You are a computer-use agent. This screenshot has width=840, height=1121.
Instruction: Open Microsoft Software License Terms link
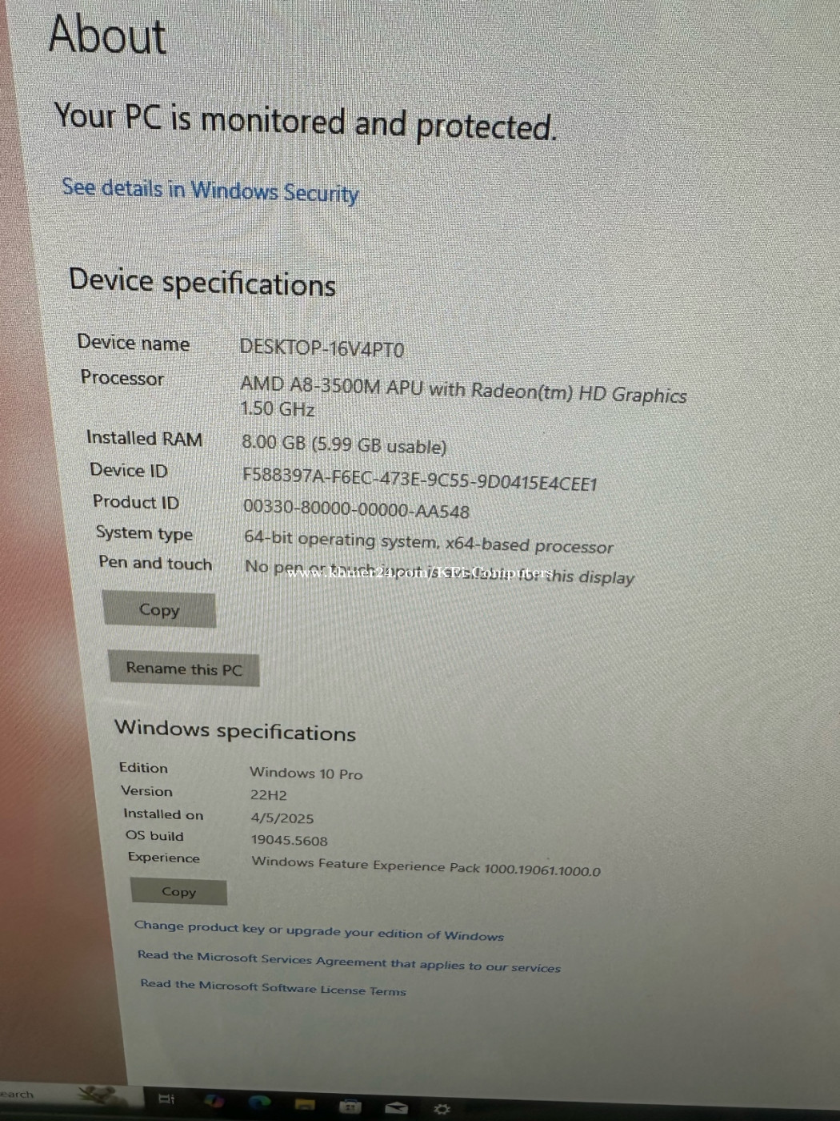coord(273,987)
